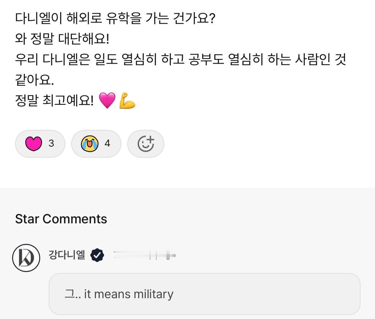Click the pink heart emoji in post
The height and width of the screenshot is (319, 375).
coord(107,100)
